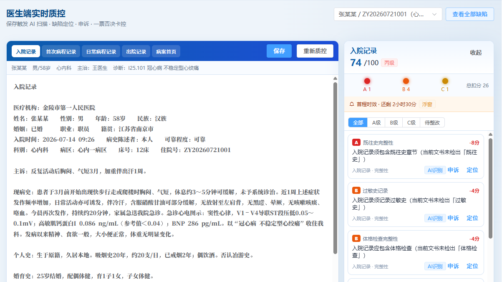Screen dimensions: 502x282
Task: Click the 入院时间 line in document
Action: point(109,139)
